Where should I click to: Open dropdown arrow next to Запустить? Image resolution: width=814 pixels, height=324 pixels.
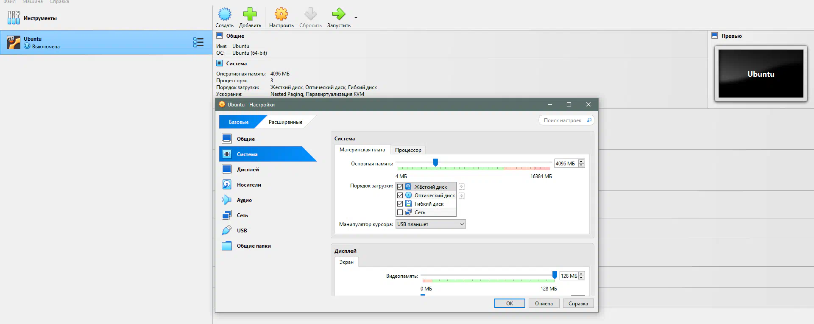coord(356,18)
